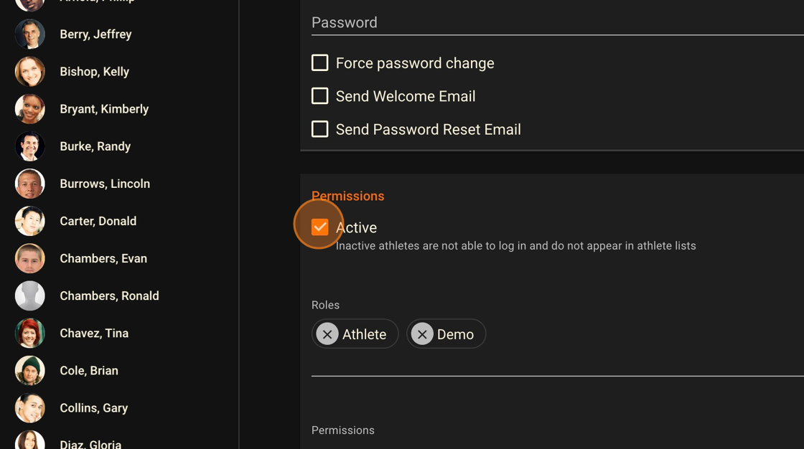The height and width of the screenshot is (449, 804).
Task: Click Brian Cole's avatar photo
Action: [30, 370]
